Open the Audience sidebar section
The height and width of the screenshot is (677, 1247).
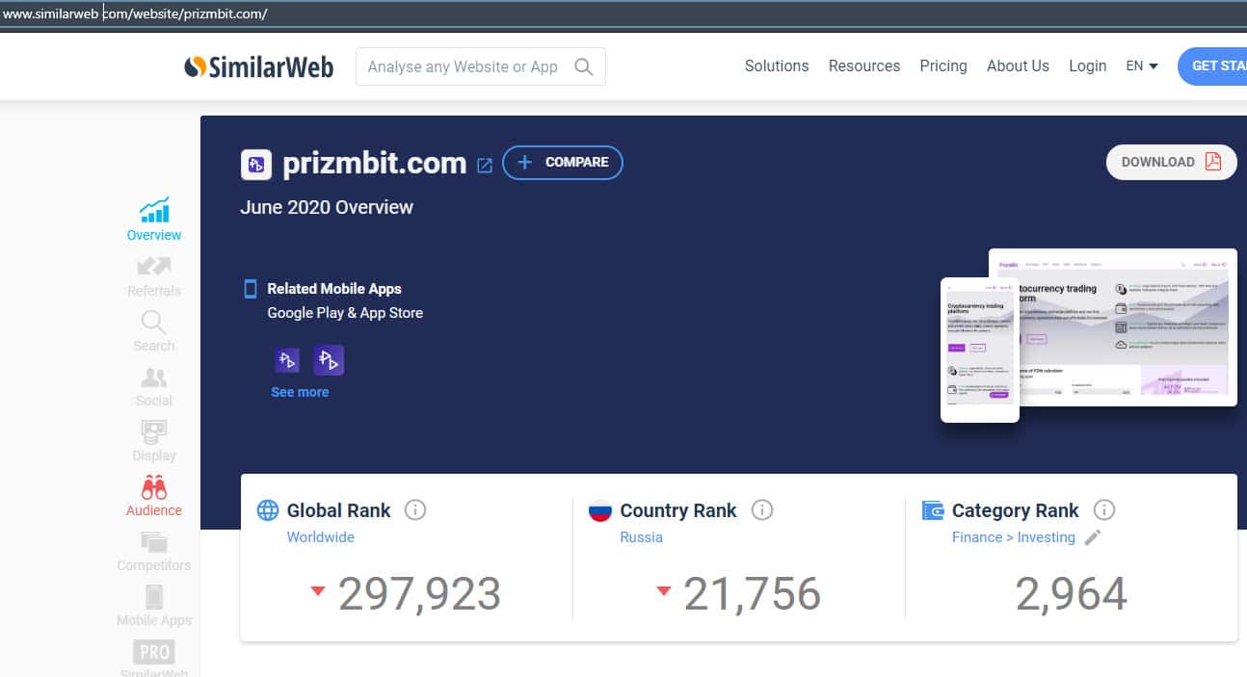click(x=154, y=496)
